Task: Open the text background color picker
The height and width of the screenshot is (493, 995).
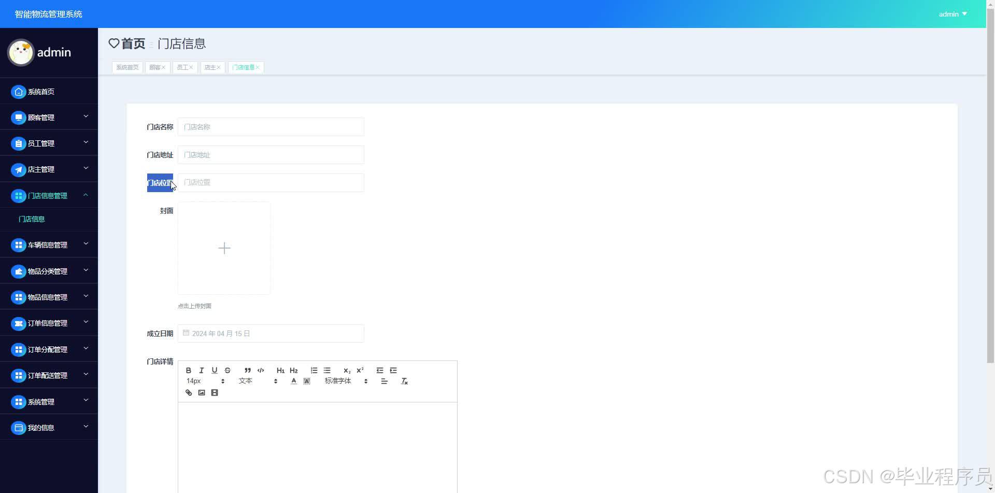Action: [307, 381]
